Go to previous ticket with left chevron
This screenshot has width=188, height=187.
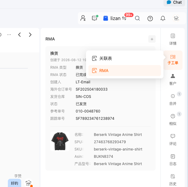coord(20,35)
